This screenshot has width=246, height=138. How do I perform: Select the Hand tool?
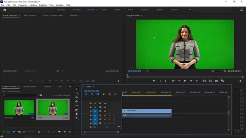[76, 114]
